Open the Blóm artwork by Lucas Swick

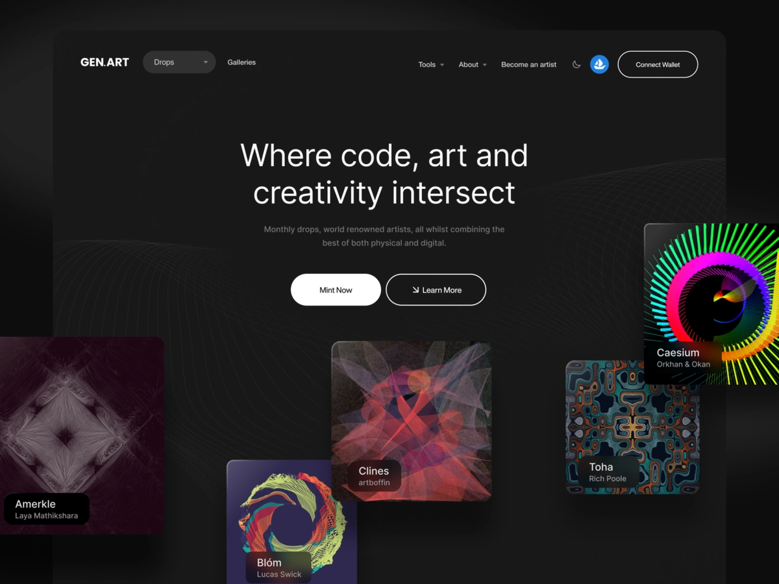291,522
